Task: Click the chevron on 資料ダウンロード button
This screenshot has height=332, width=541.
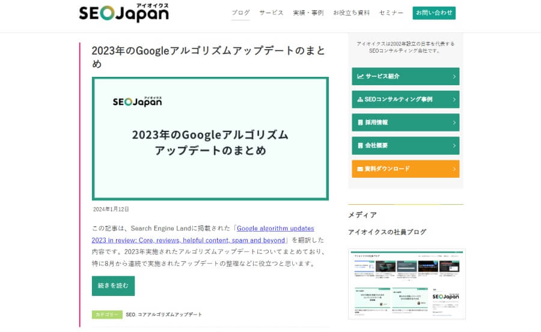Action: (x=454, y=169)
